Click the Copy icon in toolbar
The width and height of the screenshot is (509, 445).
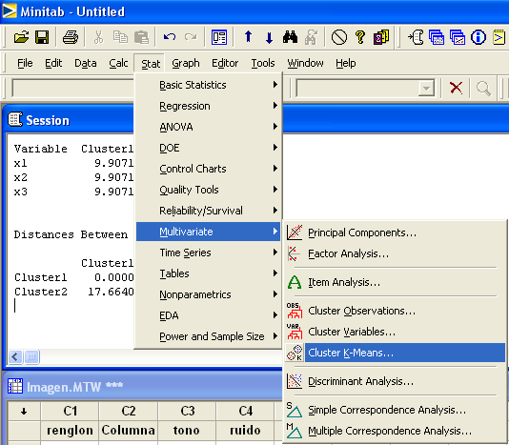[x=120, y=37]
